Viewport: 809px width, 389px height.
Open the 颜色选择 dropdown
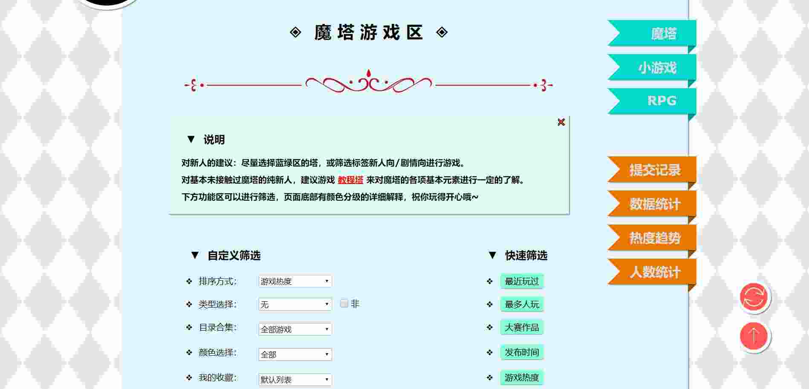[295, 354]
